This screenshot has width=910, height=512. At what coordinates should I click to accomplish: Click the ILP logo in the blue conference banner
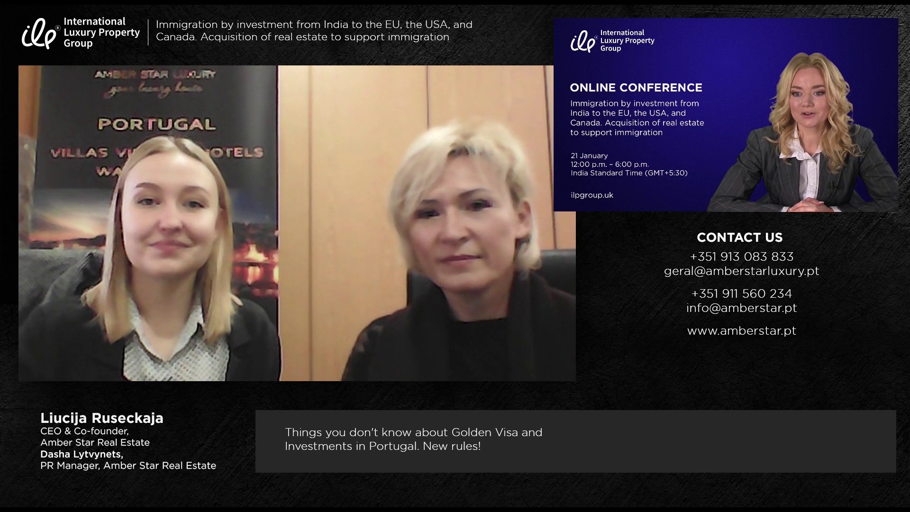583,42
